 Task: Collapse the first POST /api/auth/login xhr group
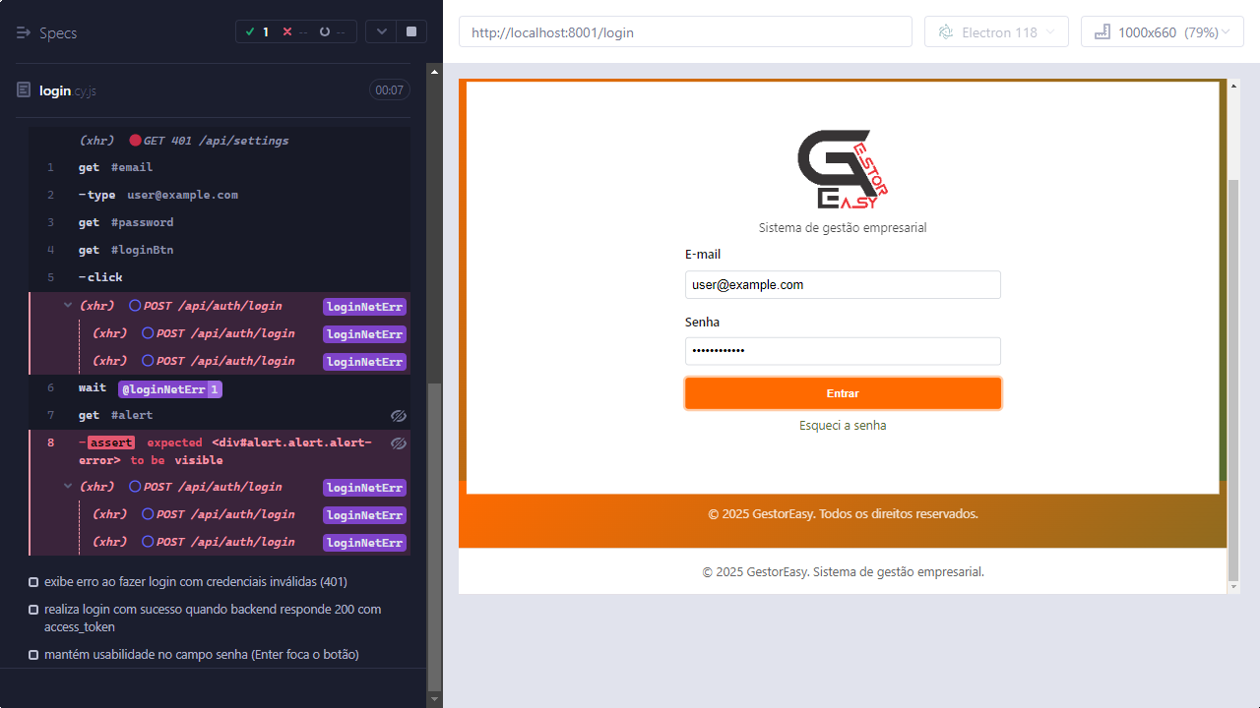(x=68, y=306)
